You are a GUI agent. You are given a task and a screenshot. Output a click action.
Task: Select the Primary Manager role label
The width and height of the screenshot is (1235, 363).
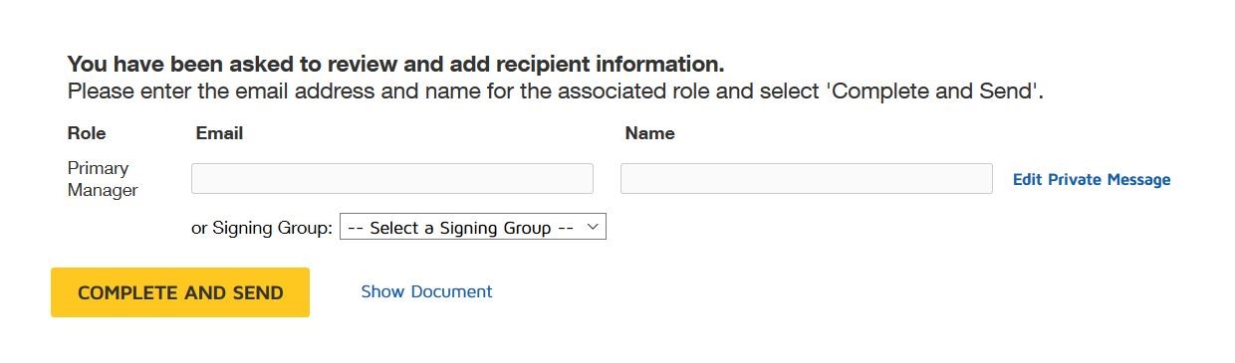point(103,179)
